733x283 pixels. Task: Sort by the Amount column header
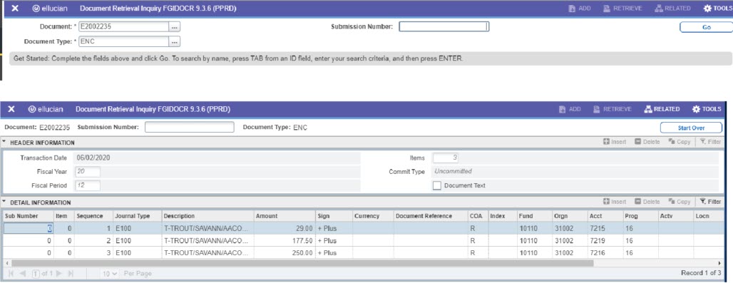(x=267, y=216)
